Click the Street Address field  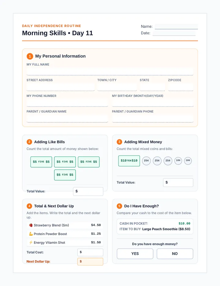click(x=61, y=87)
